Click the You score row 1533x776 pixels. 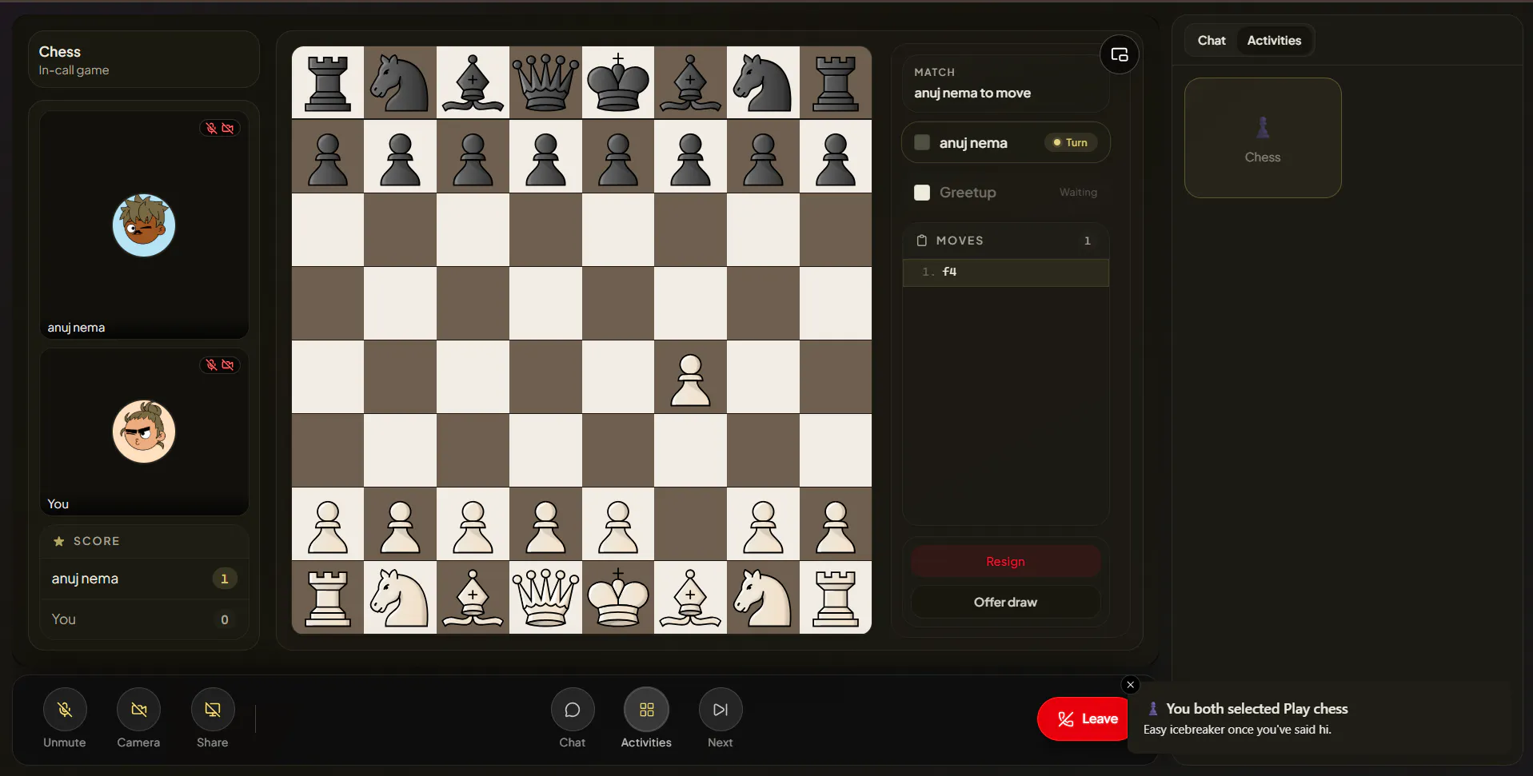[144, 619]
